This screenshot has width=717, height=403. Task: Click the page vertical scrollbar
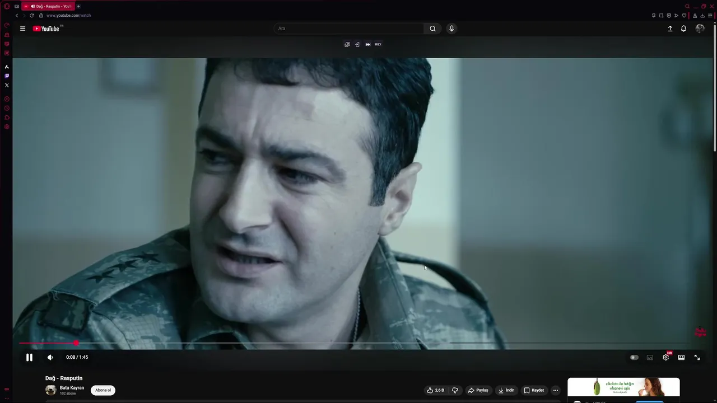714,87
